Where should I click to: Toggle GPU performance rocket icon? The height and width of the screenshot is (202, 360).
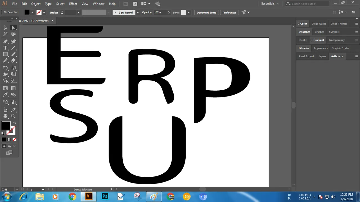[157, 4]
